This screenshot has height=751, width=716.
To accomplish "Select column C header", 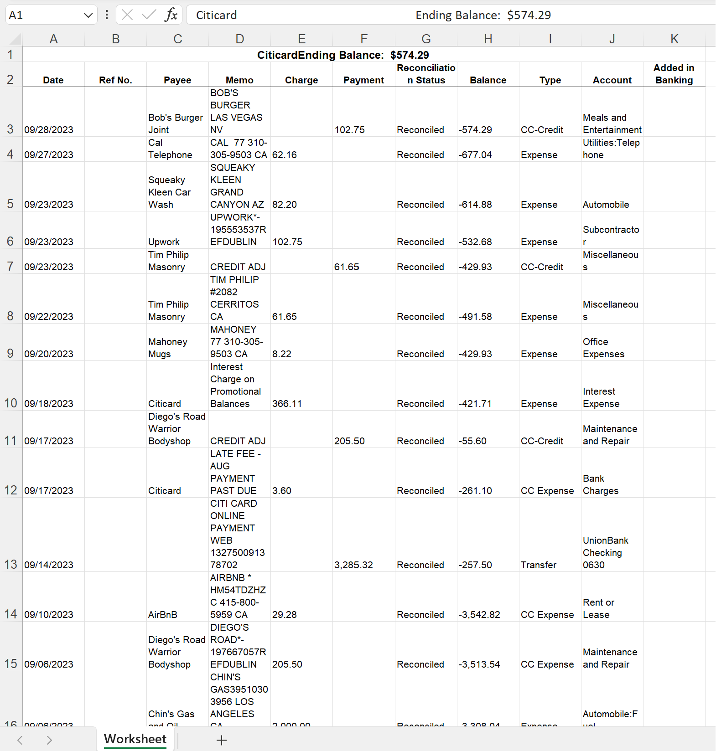I will click(x=178, y=39).
